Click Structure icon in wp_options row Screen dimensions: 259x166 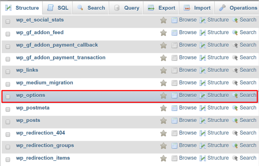(x=202, y=96)
